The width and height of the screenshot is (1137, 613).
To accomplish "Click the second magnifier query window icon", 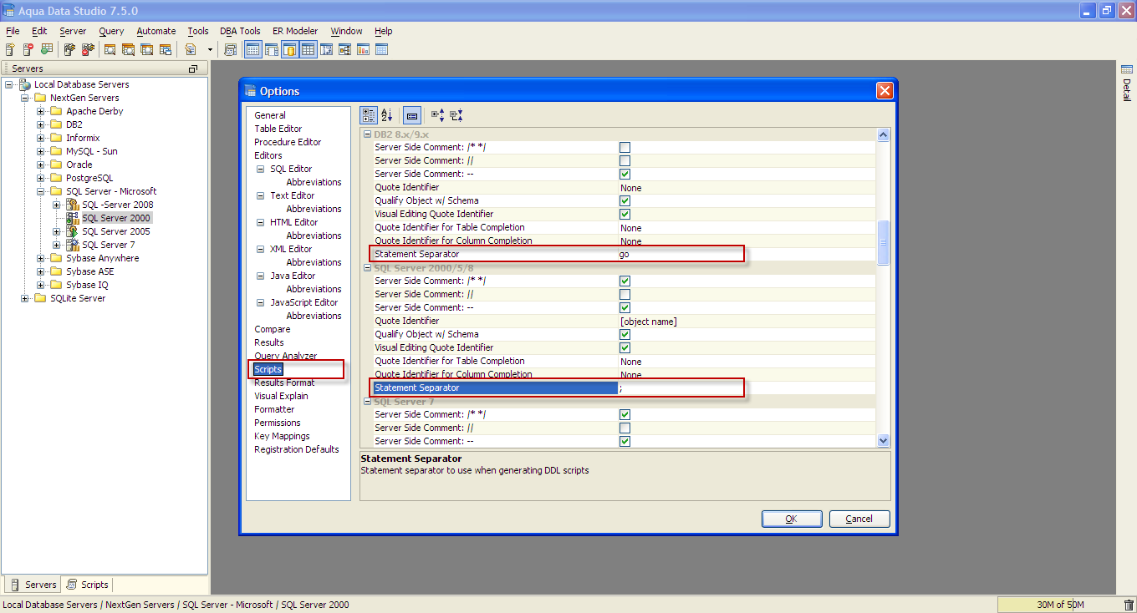I will click(x=129, y=50).
